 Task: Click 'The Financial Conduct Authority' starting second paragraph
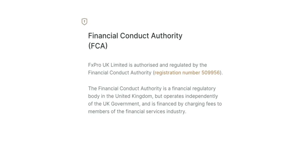125,88
